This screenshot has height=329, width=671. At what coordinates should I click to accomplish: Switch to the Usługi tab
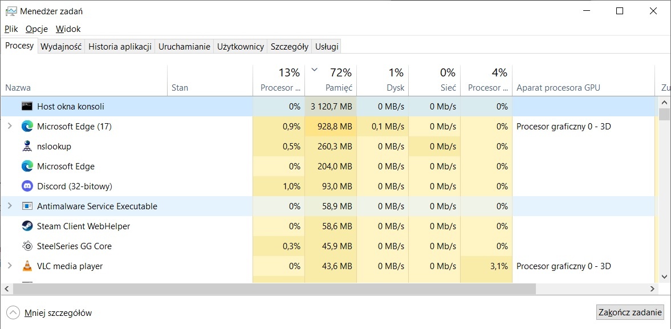[x=327, y=47]
